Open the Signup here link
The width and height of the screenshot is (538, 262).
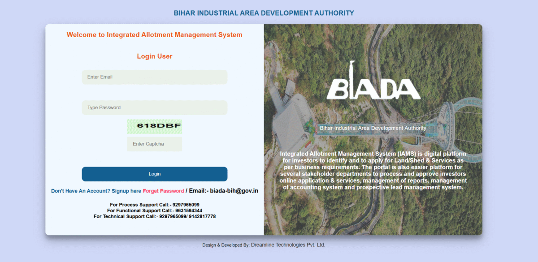(x=126, y=191)
